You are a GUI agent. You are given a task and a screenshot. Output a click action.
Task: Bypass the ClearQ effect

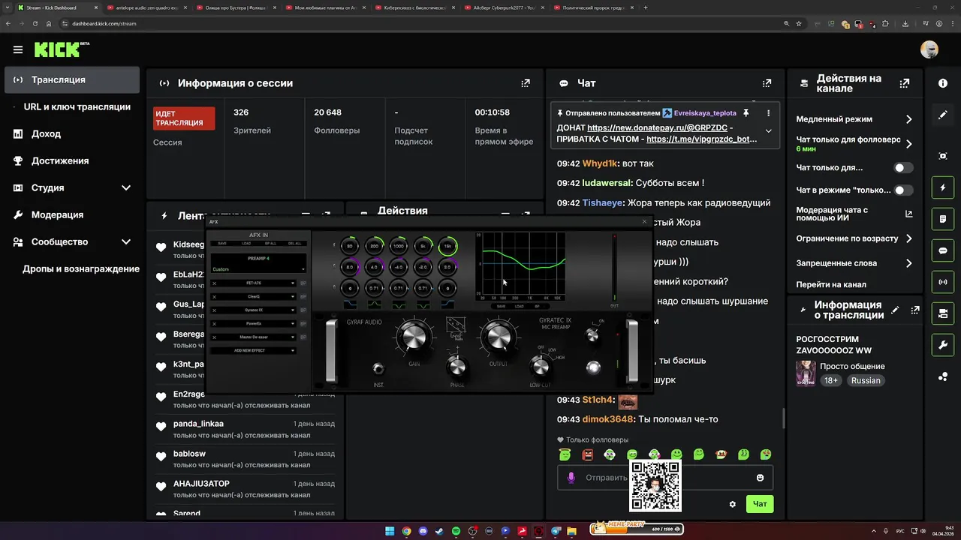(303, 296)
